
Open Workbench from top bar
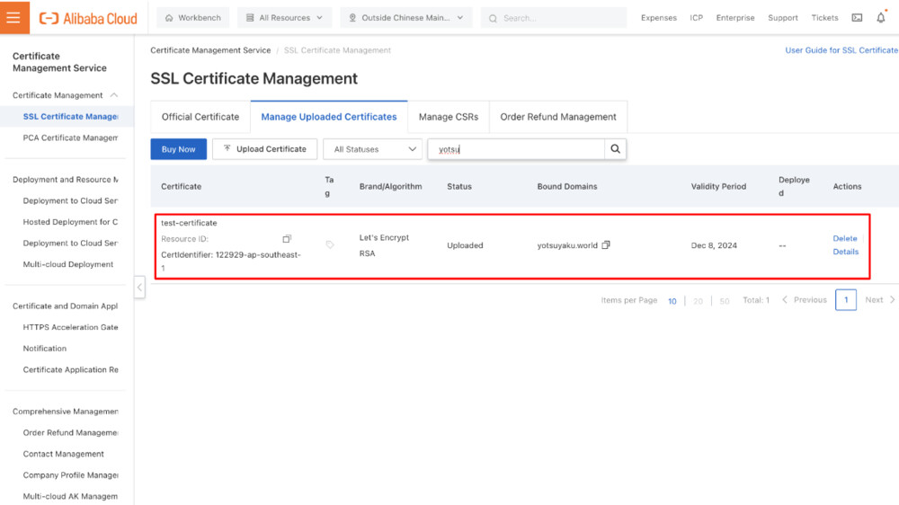[192, 18]
